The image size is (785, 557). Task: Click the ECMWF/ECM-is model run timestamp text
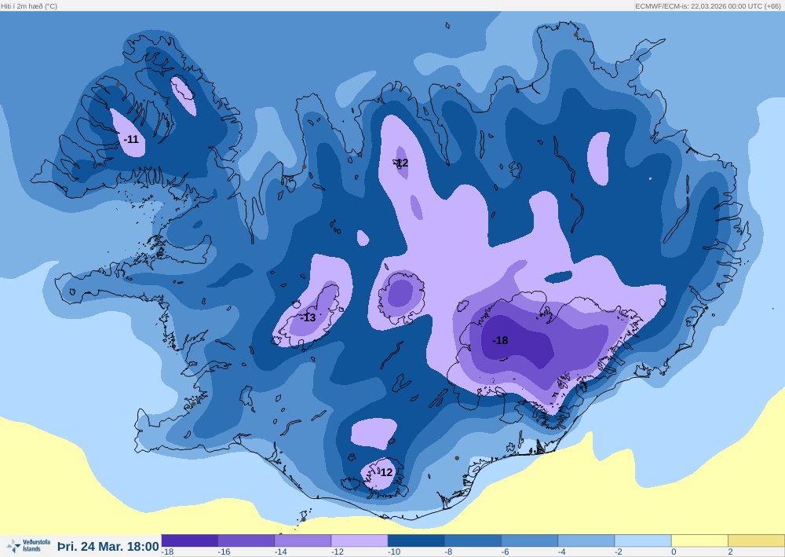(708, 6)
